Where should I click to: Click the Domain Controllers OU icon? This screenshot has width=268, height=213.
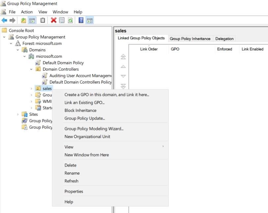pyautogui.click(x=38, y=69)
